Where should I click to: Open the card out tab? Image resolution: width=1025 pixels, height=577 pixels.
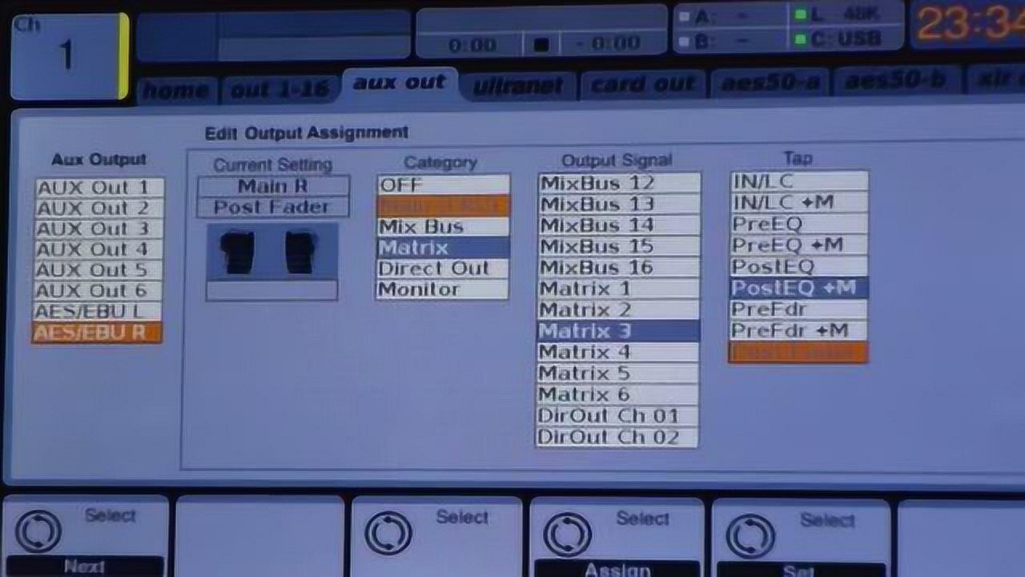click(643, 84)
